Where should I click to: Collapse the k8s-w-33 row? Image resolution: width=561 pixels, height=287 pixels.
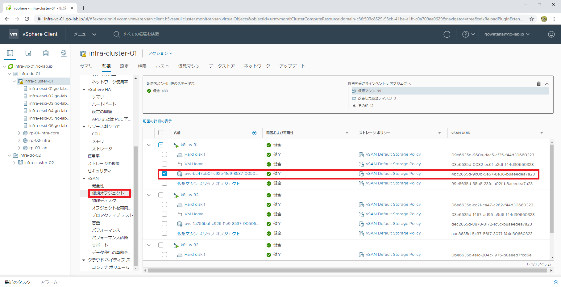[x=149, y=245]
